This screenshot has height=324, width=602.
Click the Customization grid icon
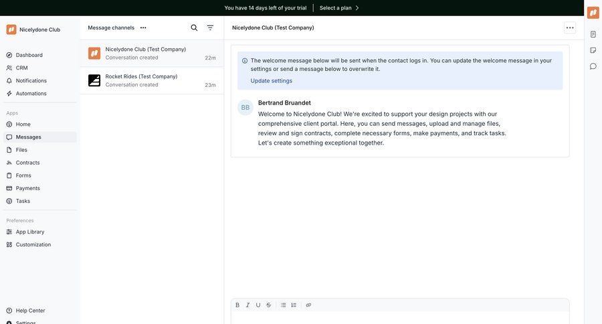pyautogui.click(x=9, y=244)
